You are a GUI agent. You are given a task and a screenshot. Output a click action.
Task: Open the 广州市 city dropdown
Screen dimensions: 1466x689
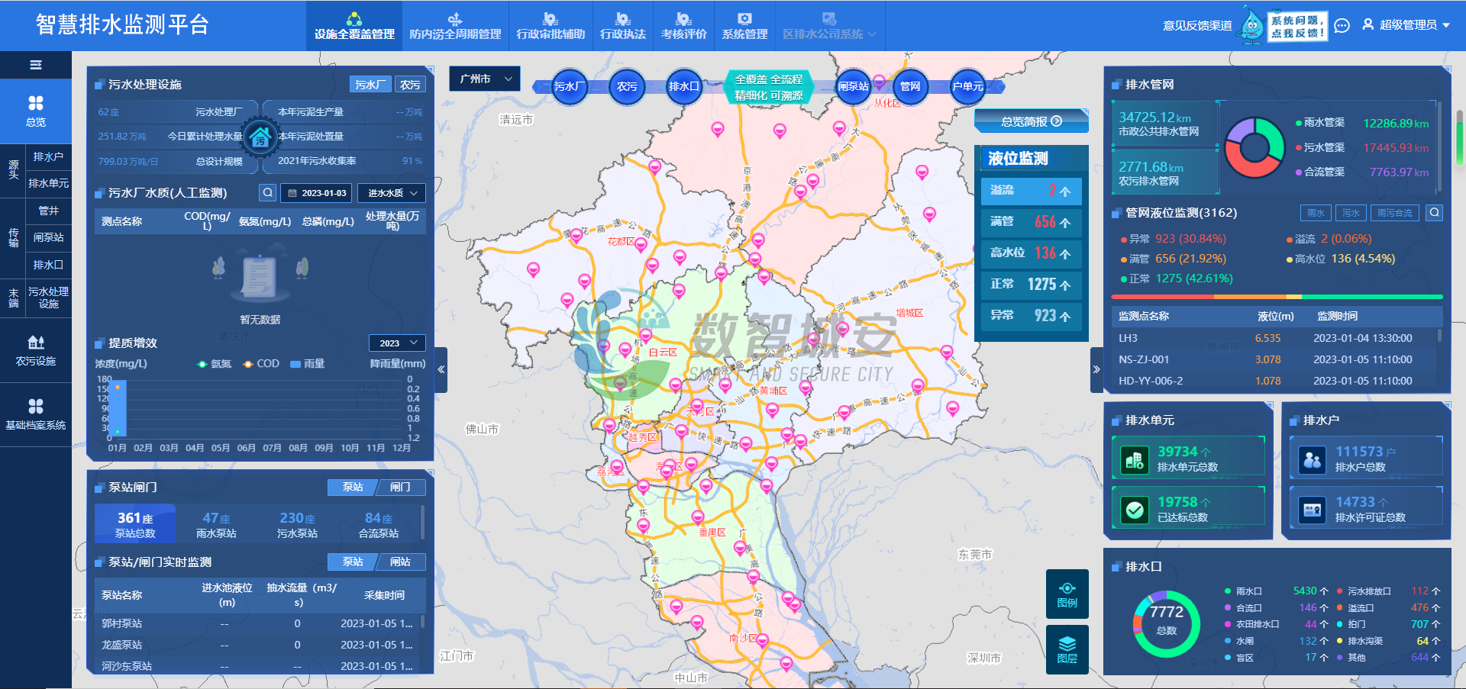coord(485,79)
